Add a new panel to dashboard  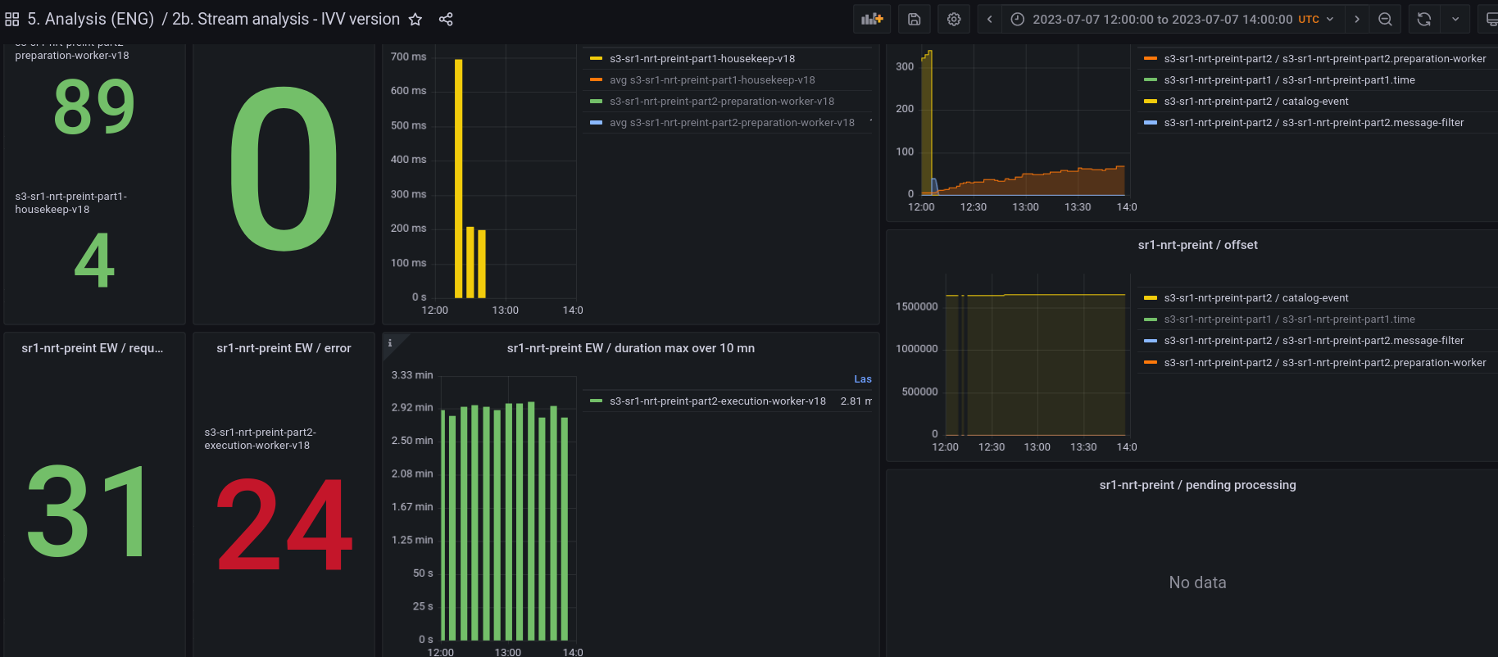tap(872, 19)
